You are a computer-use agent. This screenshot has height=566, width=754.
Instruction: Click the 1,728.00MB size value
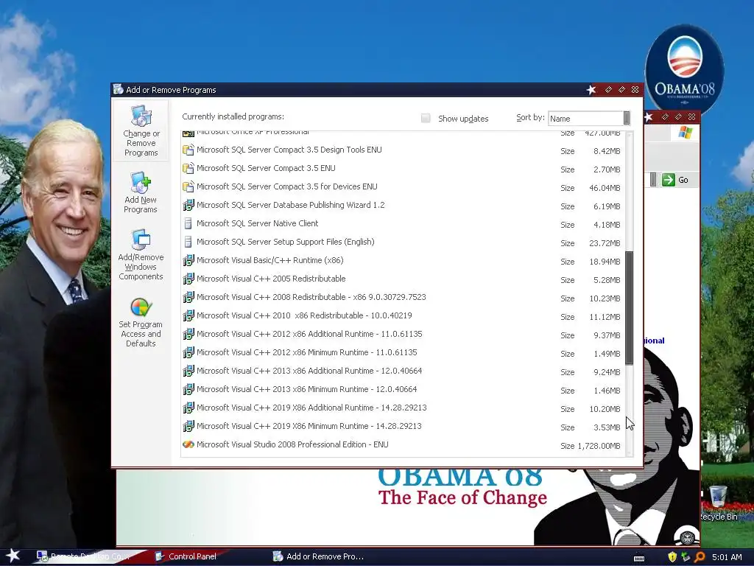coord(599,446)
